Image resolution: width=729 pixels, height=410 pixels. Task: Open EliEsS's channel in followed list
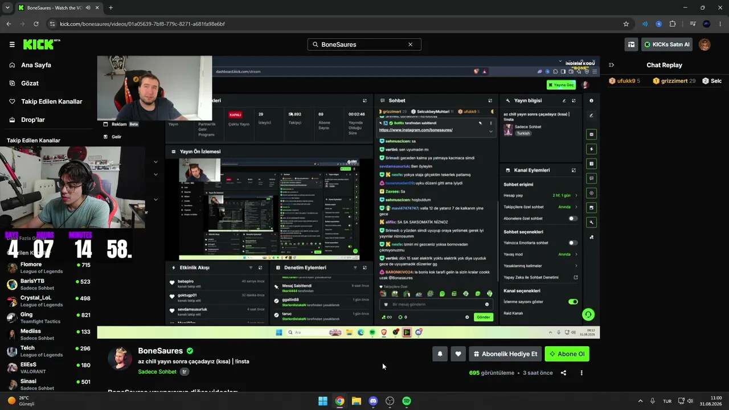[x=48, y=368]
